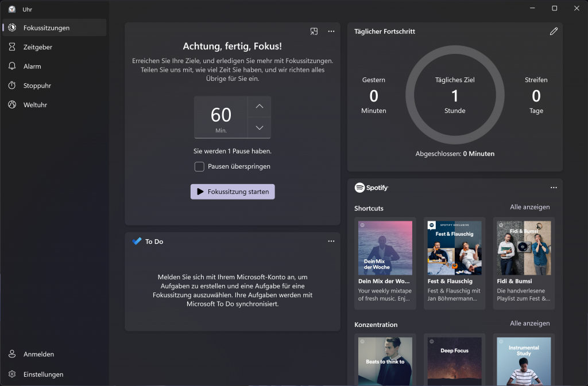Shrink focus panel with compact overlay icon
Screen dimensions: 588x386
pyautogui.click(x=314, y=32)
